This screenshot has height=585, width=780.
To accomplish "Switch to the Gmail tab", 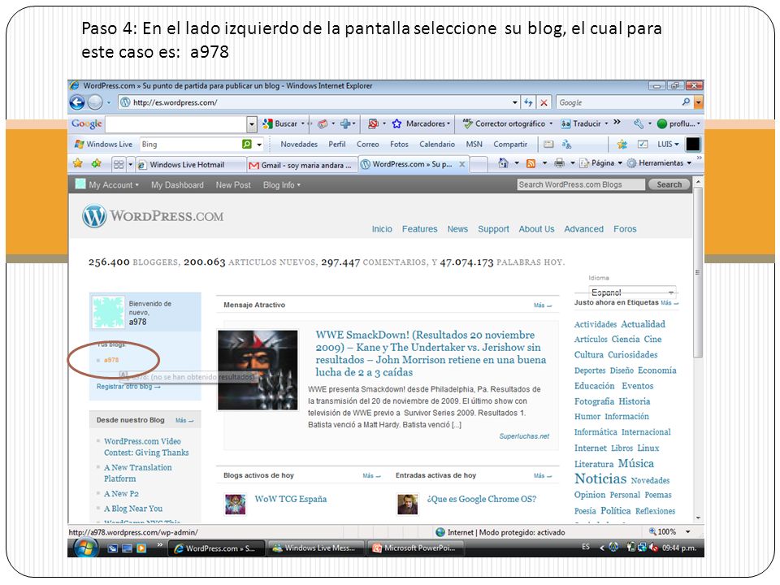I will (302, 165).
